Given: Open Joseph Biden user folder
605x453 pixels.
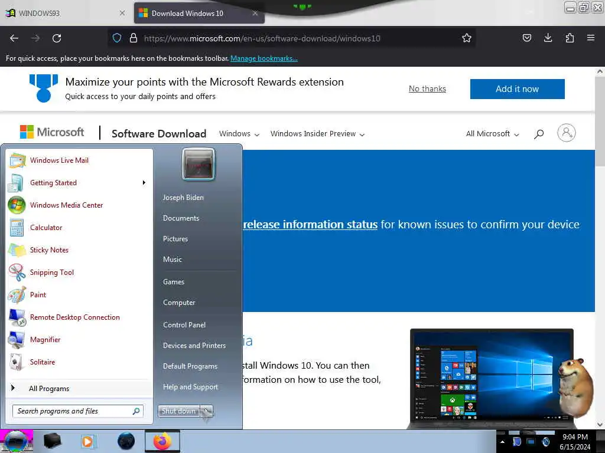Looking at the screenshot, I should [183, 197].
